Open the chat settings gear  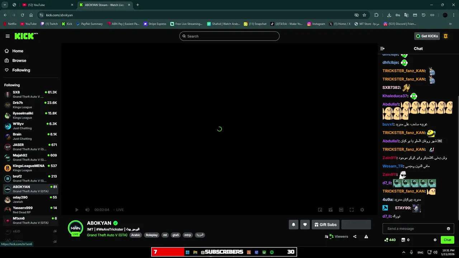coord(435,240)
